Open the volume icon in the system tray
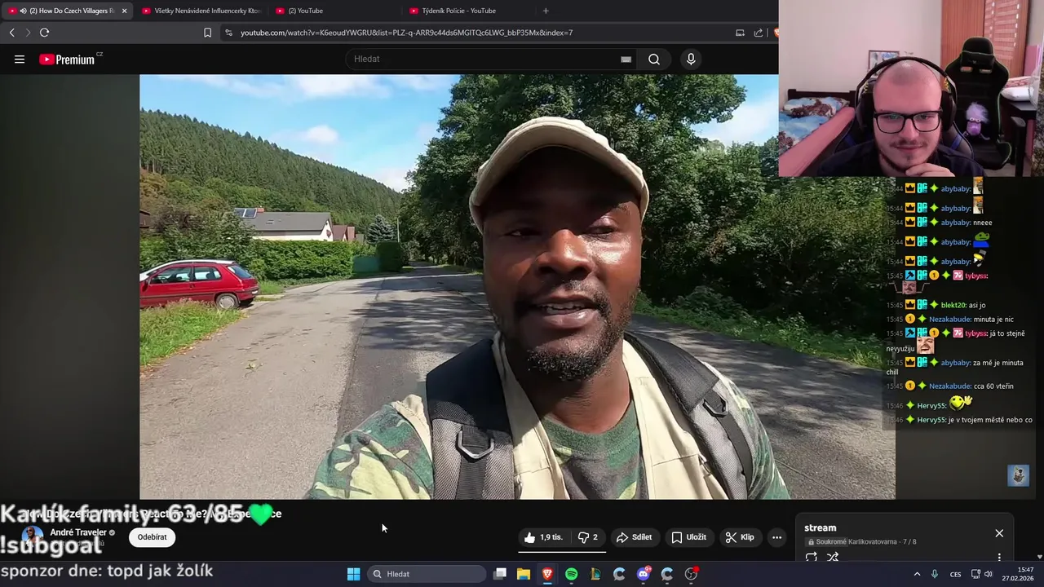The width and height of the screenshot is (1044, 587). coord(989,574)
